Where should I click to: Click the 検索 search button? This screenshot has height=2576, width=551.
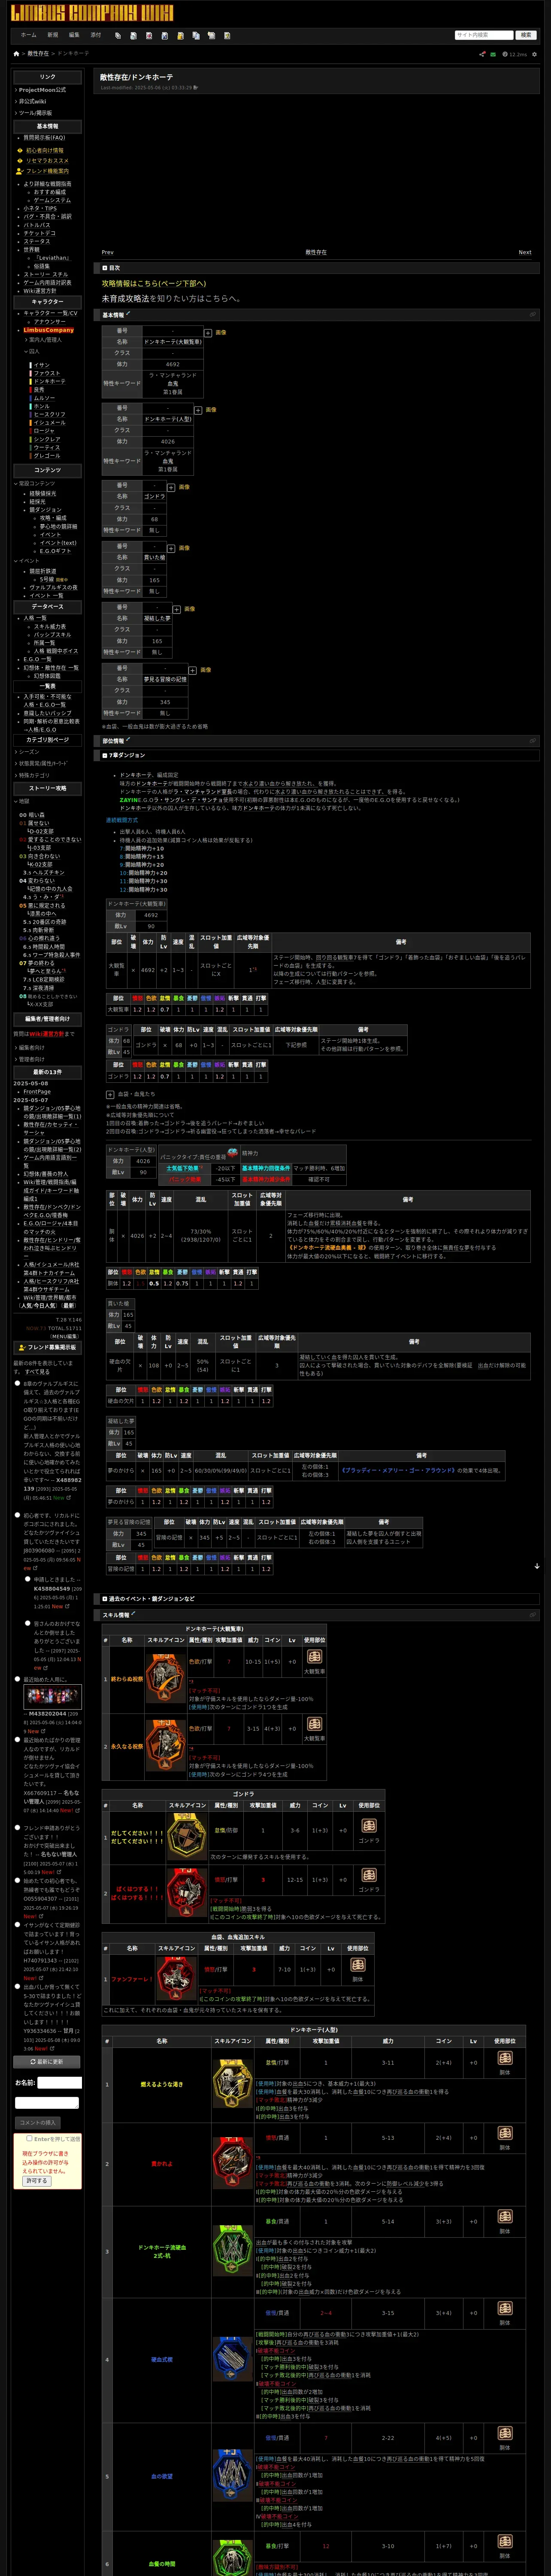point(526,35)
